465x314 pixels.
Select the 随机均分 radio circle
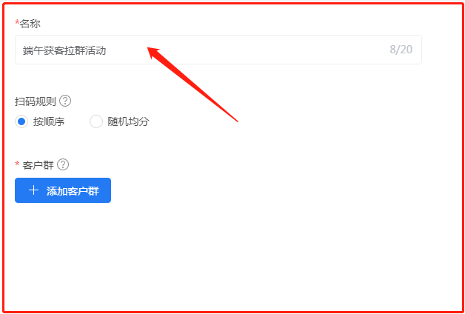tap(96, 121)
